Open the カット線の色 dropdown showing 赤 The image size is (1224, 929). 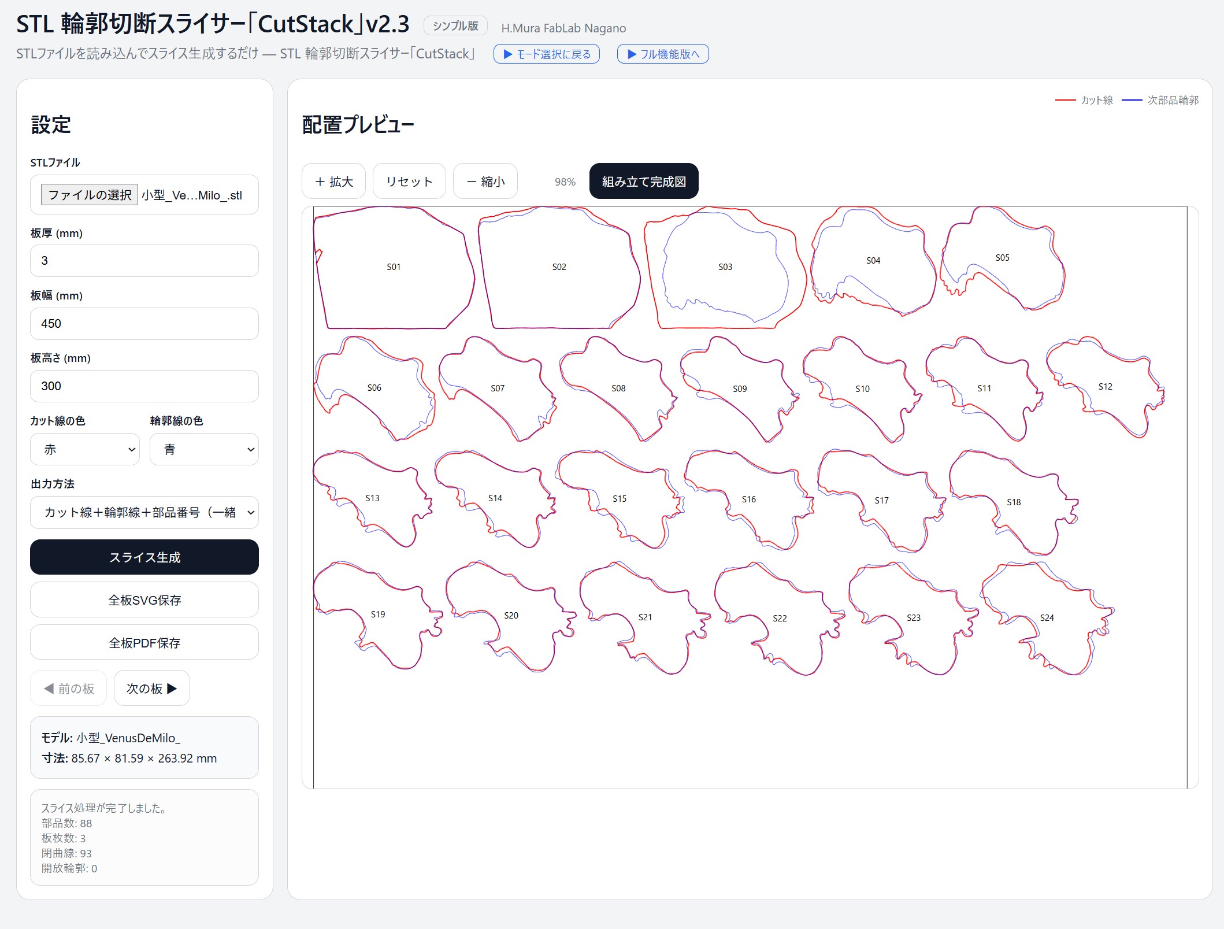point(85,449)
